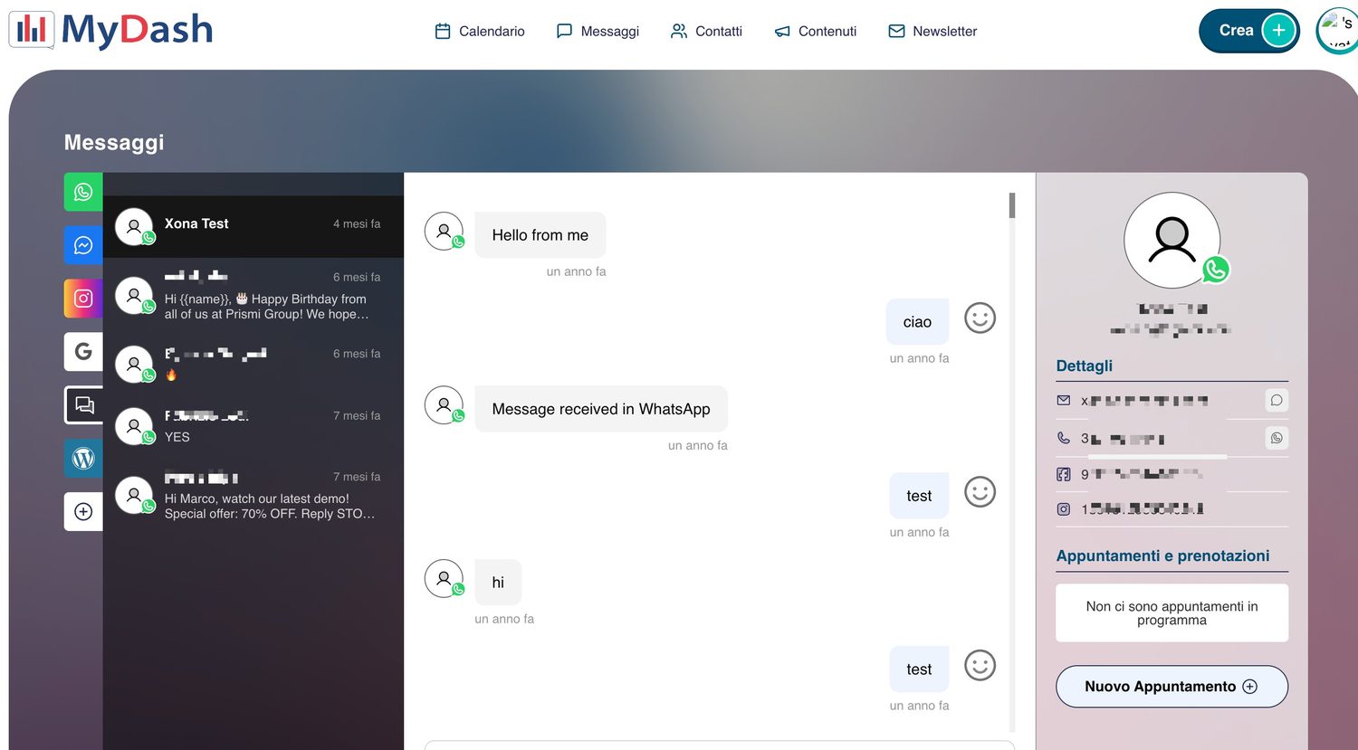Click the 'hi' message bubble
This screenshot has height=750, width=1358.
(x=498, y=583)
